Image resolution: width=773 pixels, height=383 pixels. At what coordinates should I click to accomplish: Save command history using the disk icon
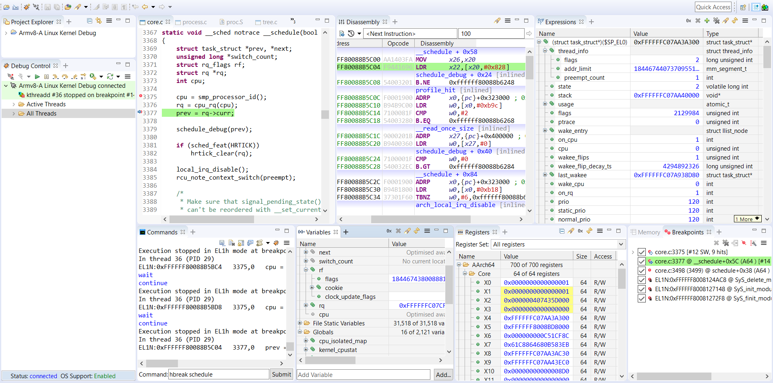coord(222,243)
